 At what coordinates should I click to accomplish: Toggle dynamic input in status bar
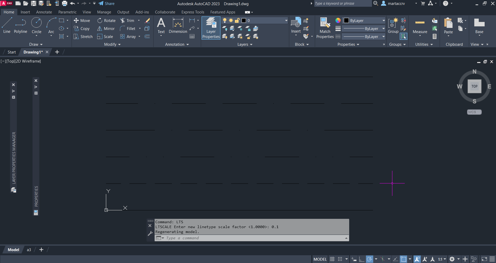point(354,259)
